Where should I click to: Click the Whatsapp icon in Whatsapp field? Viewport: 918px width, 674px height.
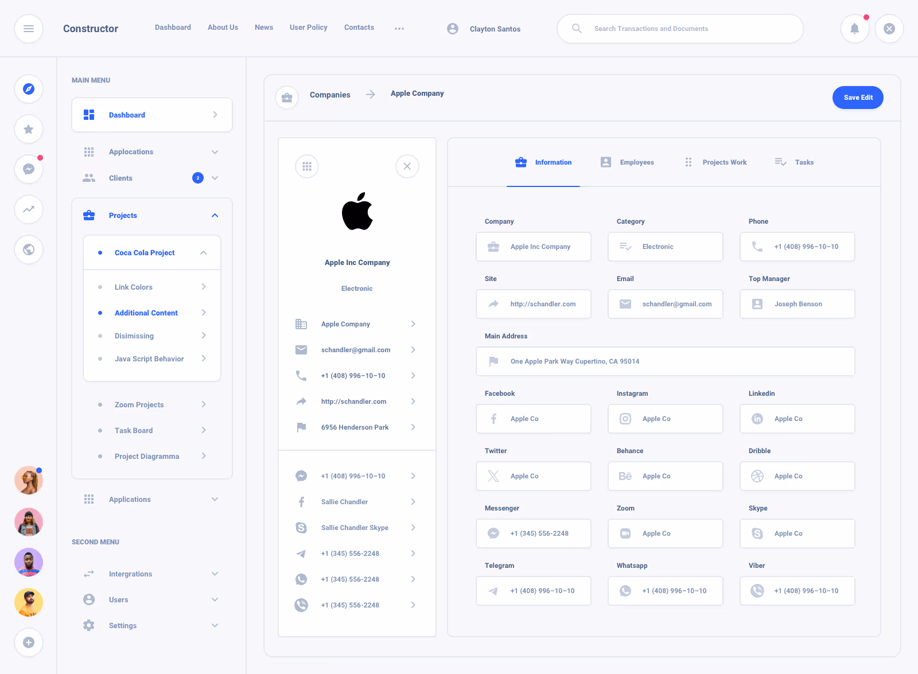[x=625, y=591]
